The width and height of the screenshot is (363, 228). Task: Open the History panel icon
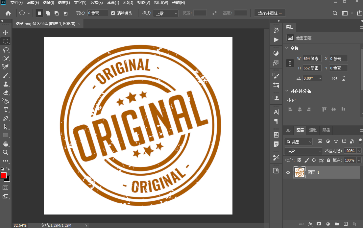(x=276, y=30)
